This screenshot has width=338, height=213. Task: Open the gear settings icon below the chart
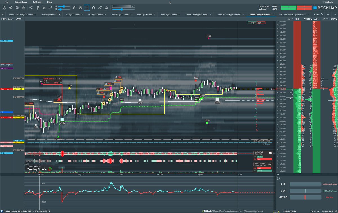pyautogui.click(x=278, y=178)
